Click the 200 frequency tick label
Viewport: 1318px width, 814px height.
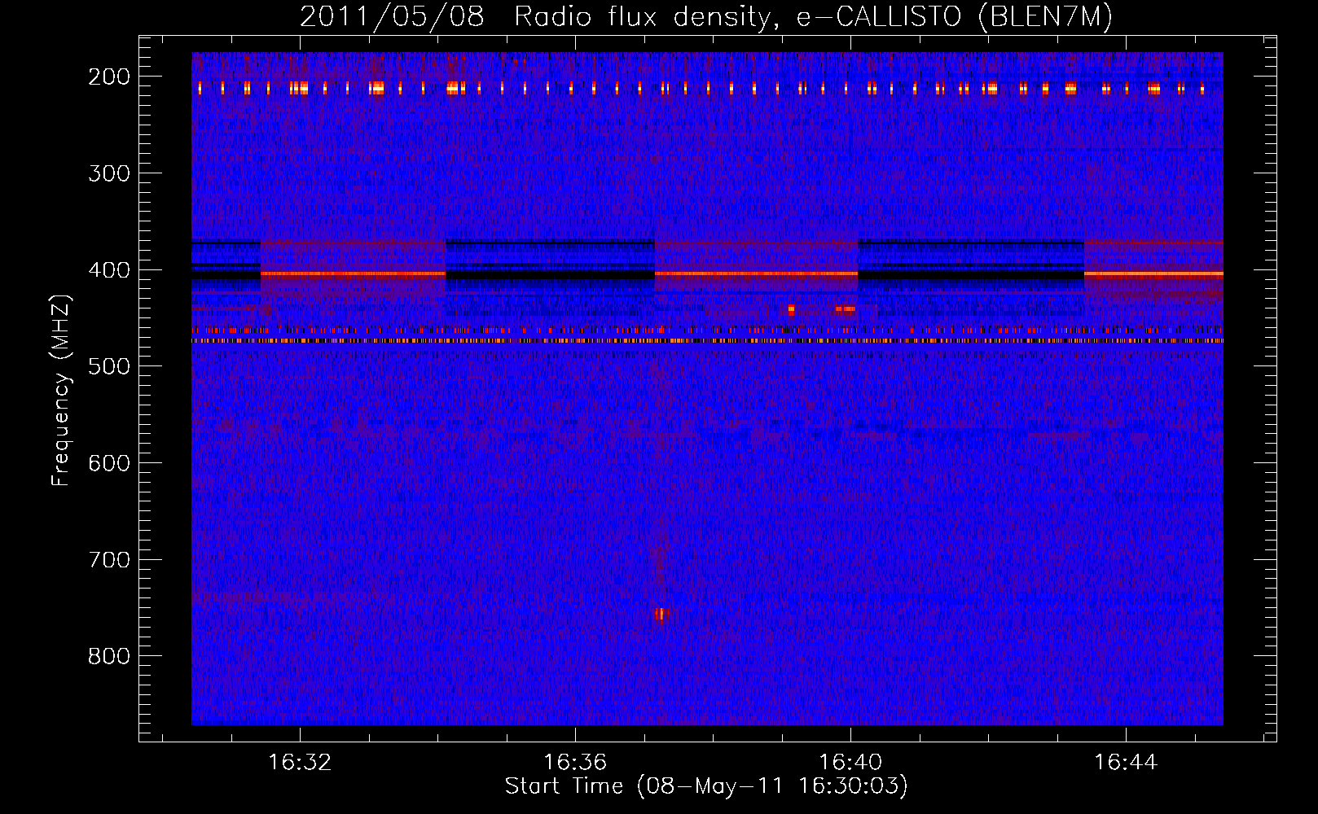[109, 77]
